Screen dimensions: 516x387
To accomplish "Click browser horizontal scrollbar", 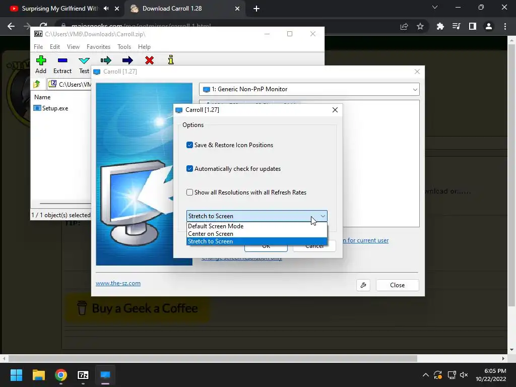I will [213, 358].
